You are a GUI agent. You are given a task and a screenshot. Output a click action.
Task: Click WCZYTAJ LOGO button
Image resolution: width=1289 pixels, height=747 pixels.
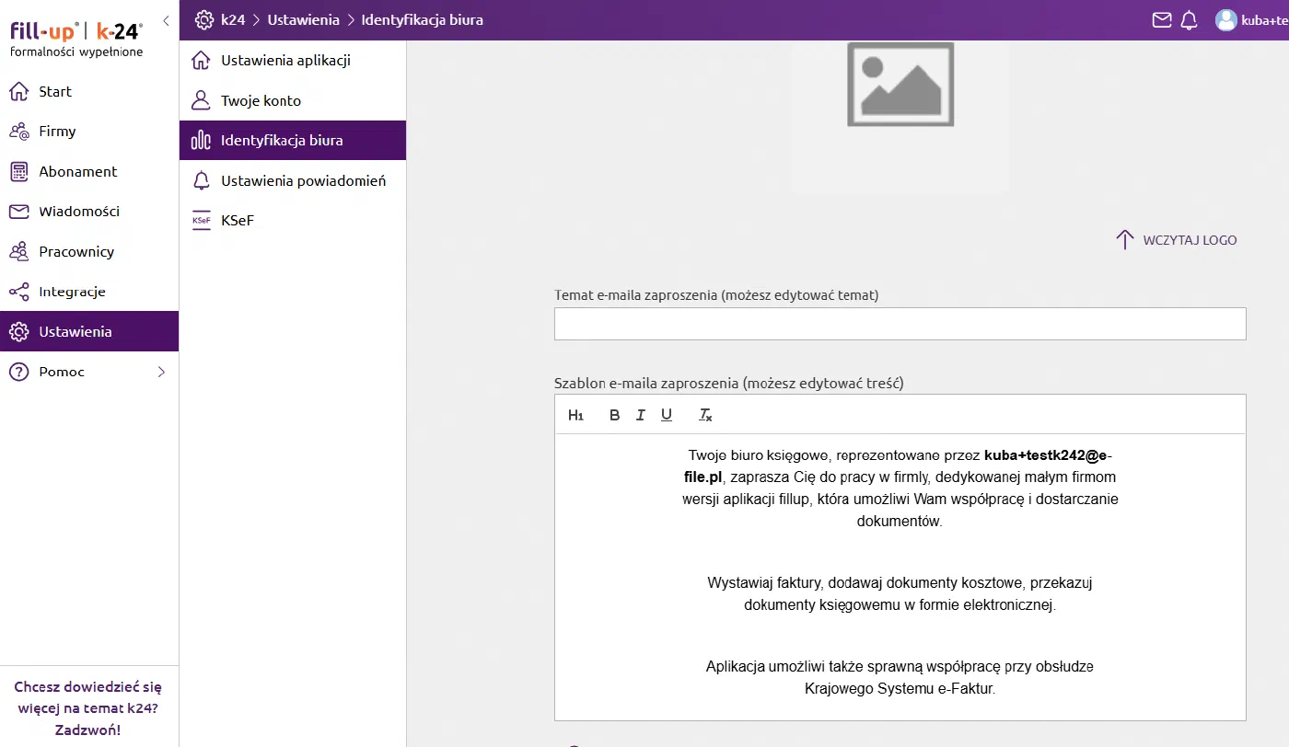[1176, 240]
